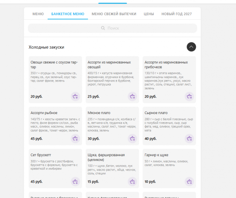
Task: Select the Сырное плато title
Action: [156, 113]
